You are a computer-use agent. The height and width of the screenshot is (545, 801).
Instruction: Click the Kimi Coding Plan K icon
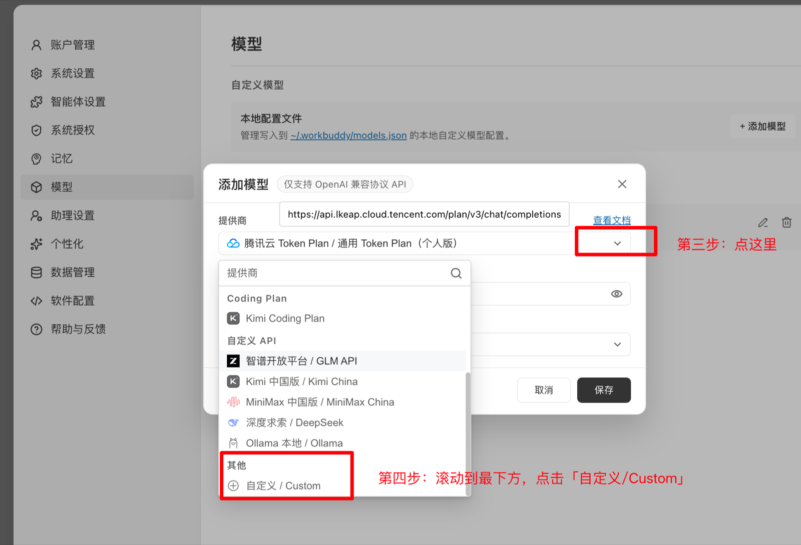[x=233, y=318]
